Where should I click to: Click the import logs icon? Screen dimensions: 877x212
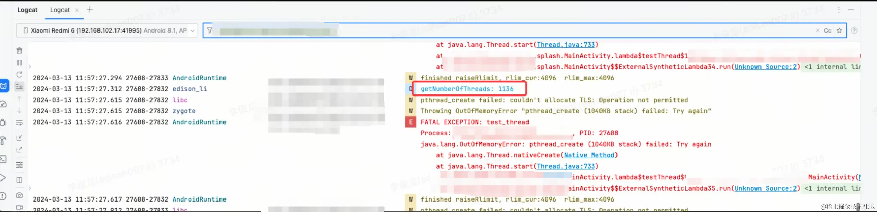19,138
